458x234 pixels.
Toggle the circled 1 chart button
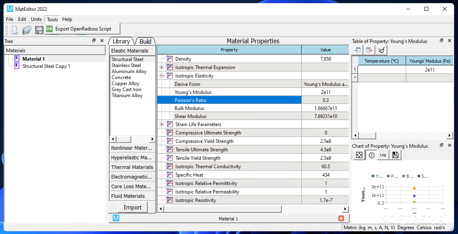tap(372, 155)
